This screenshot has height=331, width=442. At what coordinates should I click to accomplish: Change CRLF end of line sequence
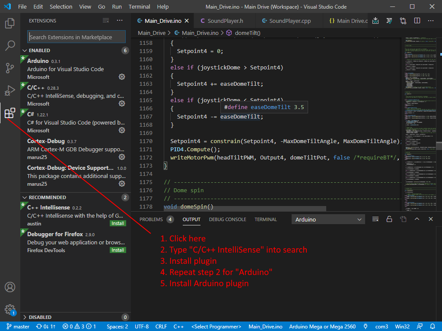[161, 327]
